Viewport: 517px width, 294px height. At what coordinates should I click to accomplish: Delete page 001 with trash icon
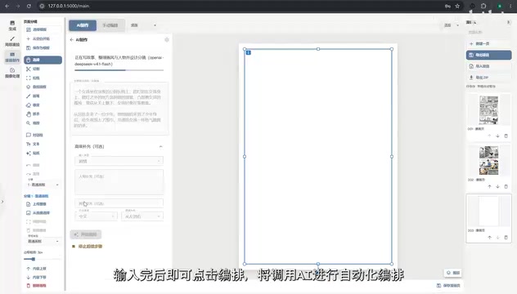pyautogui.click(x=506, y=136)
